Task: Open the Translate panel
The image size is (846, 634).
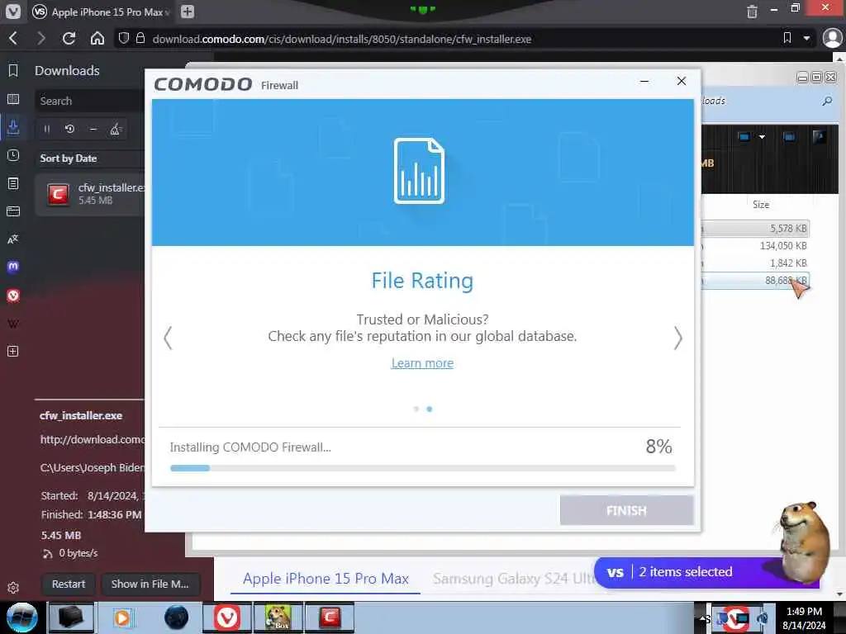Action: (13, 239)
